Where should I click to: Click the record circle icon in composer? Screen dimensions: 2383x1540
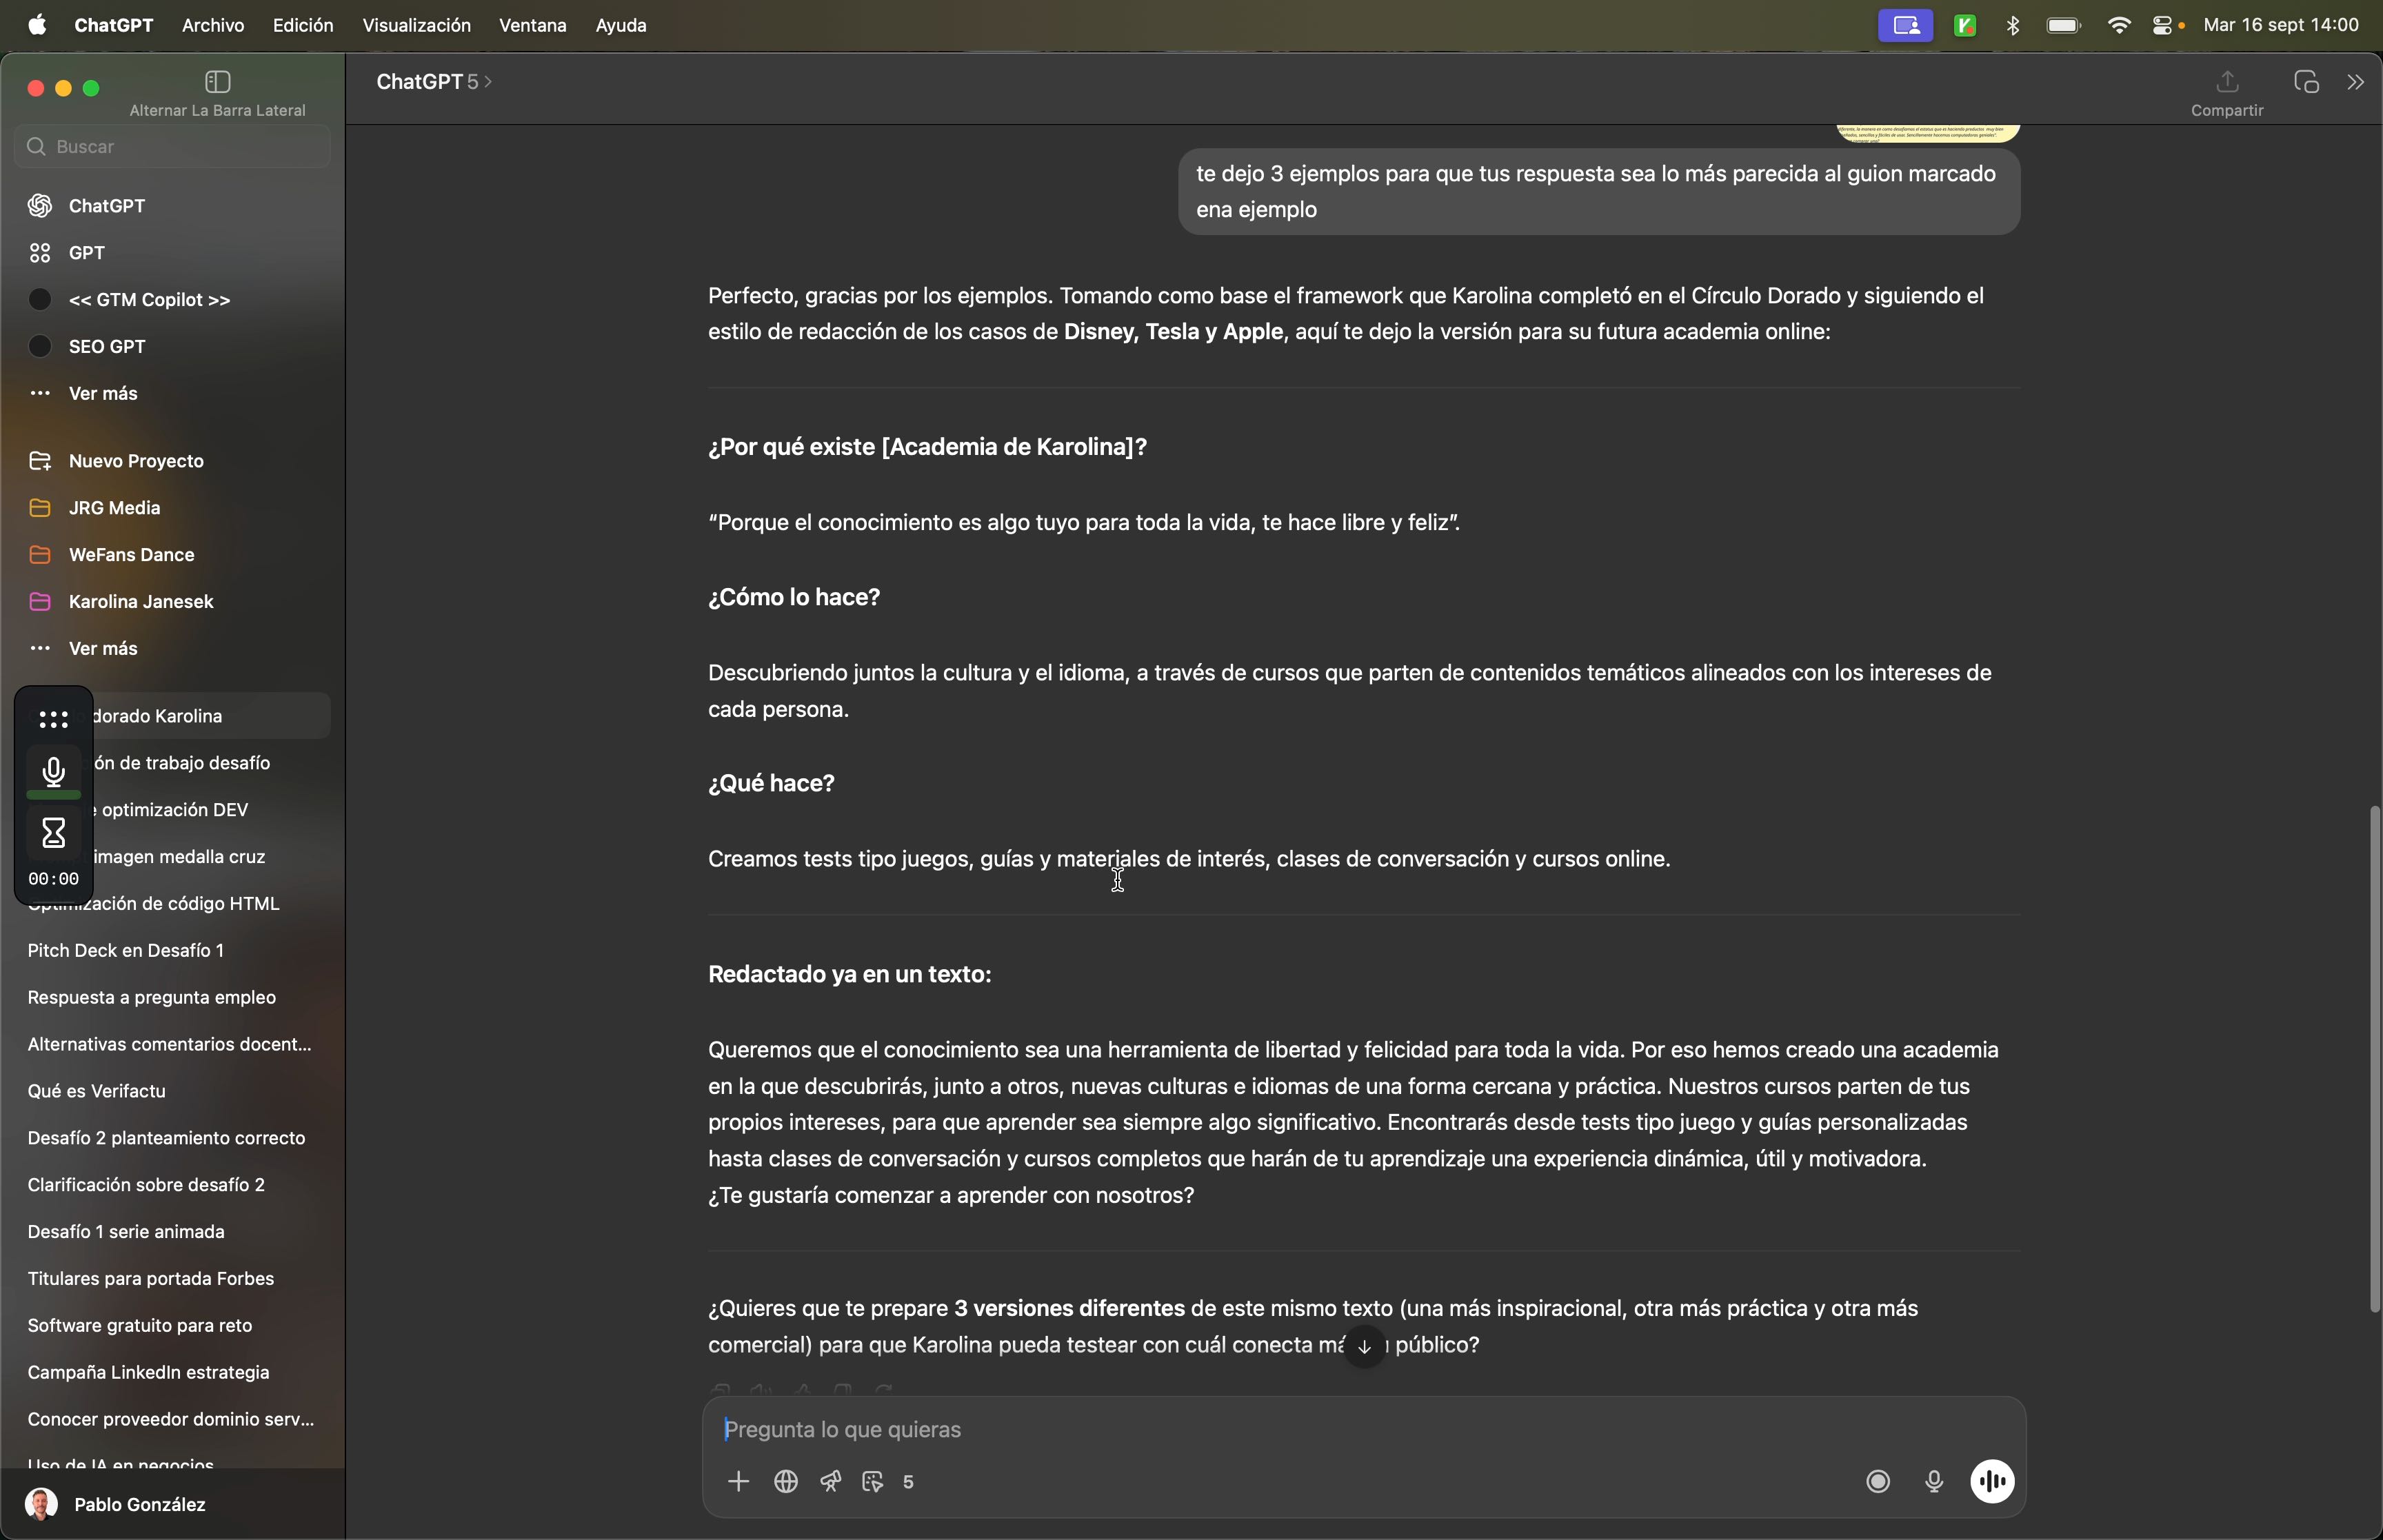1878,1482
